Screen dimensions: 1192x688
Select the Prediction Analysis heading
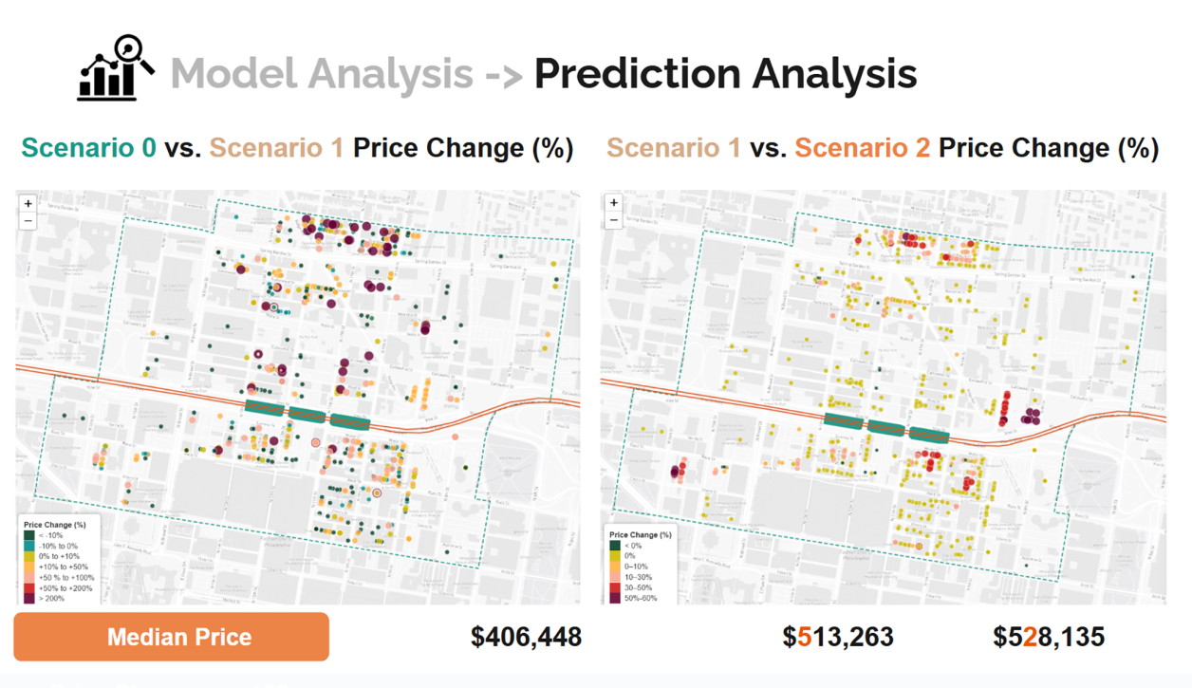725,73
